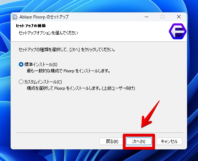198x161 pixels.
Task: Minimize the Ablaze Floorp setup window
Action: pos(147,17)
